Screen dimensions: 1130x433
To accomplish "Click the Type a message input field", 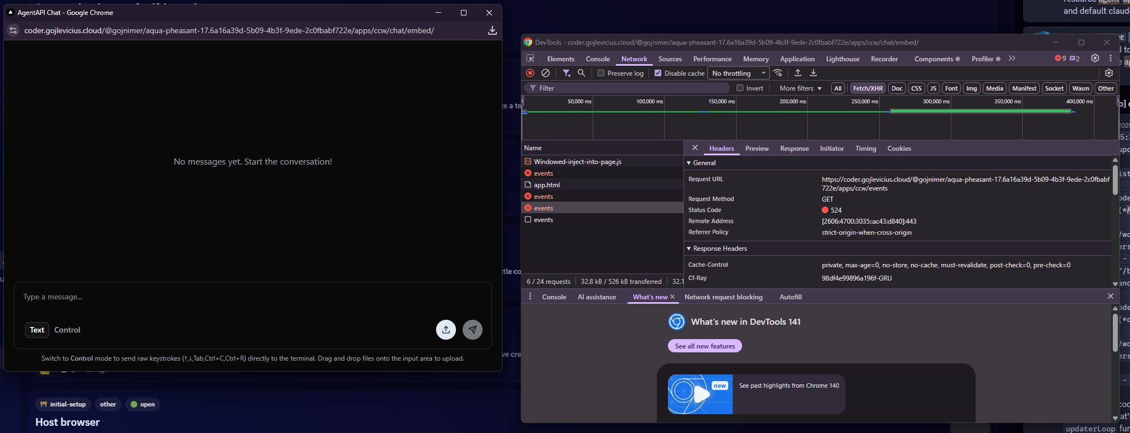I will coord(252,297).
